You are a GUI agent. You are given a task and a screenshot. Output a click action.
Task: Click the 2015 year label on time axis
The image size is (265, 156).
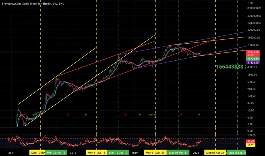(73, 153)
